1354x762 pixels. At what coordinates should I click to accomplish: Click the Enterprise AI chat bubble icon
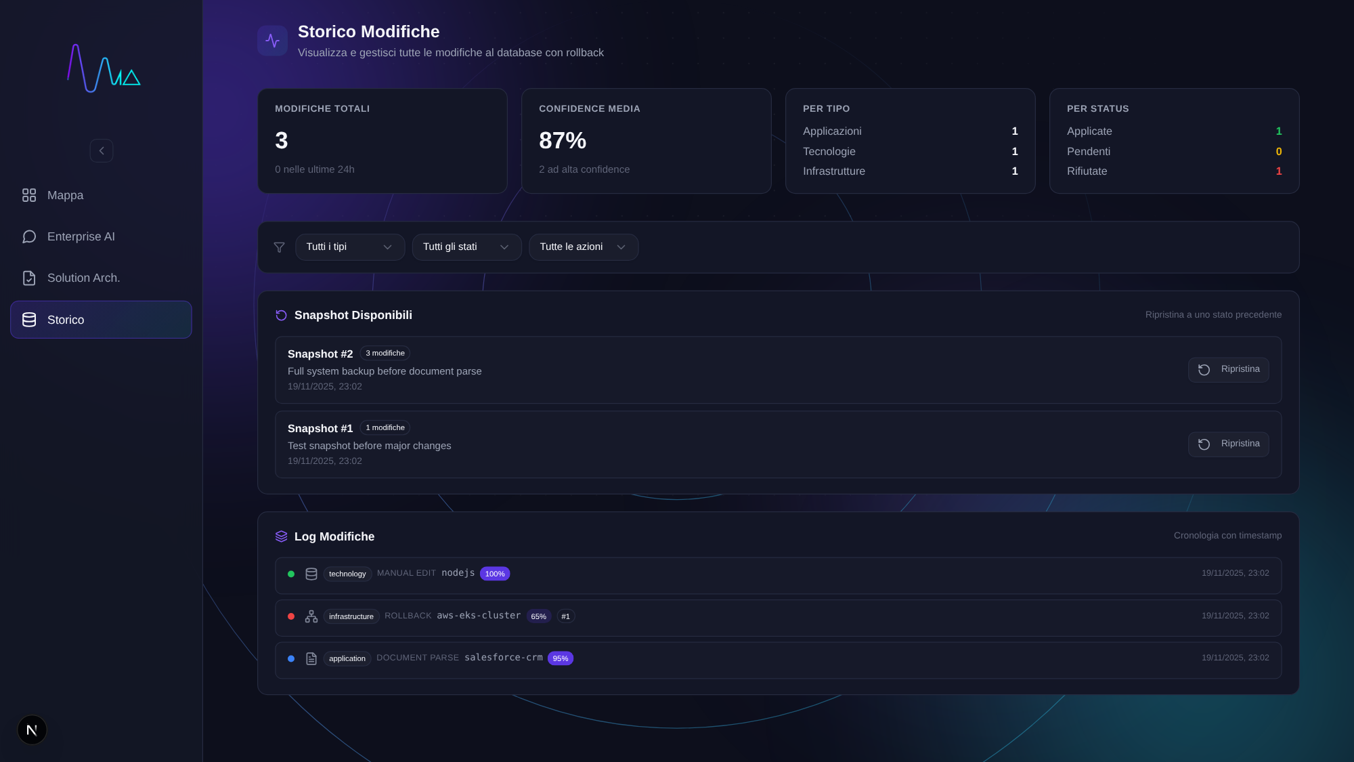pyautogui.click(x=29, y=236)
